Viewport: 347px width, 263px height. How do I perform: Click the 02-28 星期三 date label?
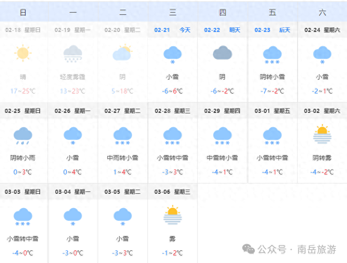coord(173,111)
